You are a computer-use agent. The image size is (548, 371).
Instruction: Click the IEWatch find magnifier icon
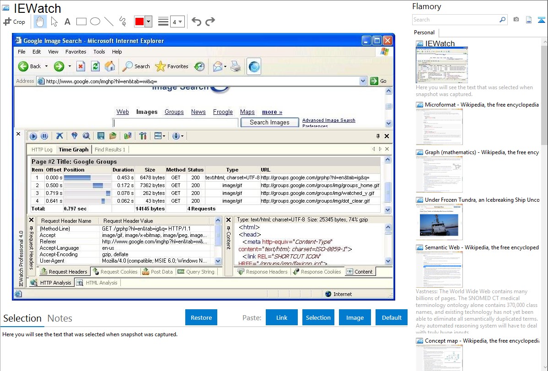click(x=86, y=136)
